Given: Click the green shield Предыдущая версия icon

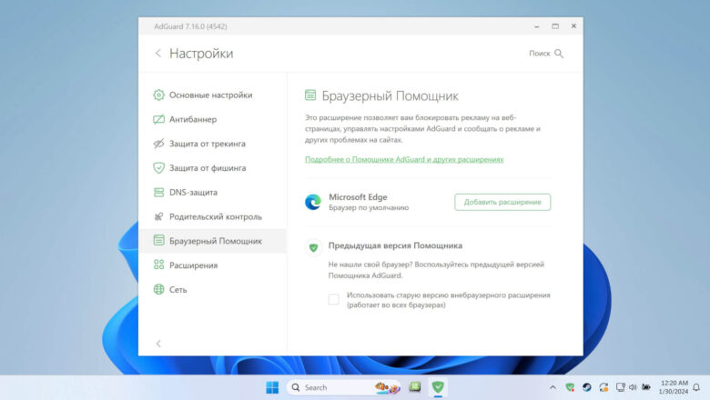Looking at the screenshot, I should pos(313,247).
